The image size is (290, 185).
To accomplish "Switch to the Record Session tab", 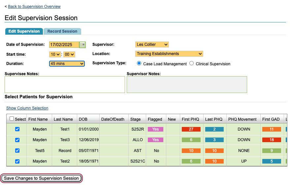I will click(x=62, y=31).
